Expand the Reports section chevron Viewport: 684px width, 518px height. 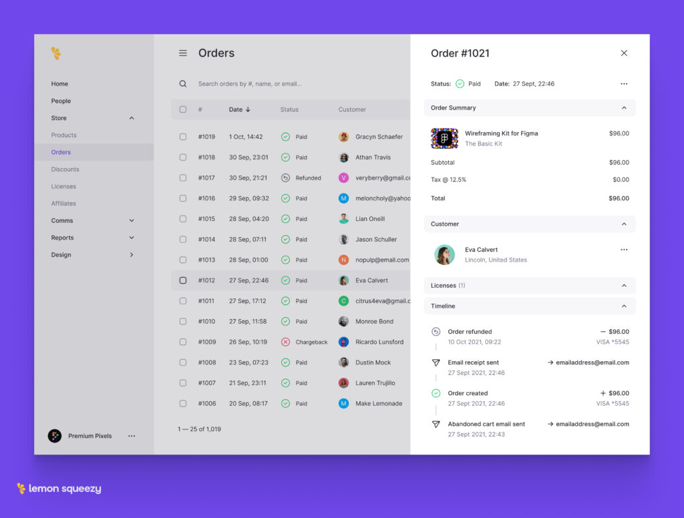tap(132, 238)
